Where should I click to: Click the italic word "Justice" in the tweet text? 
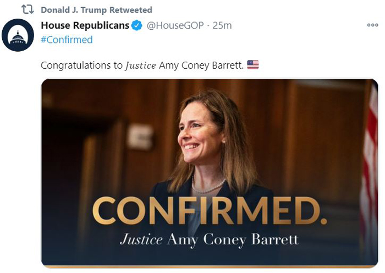(140, 65)
